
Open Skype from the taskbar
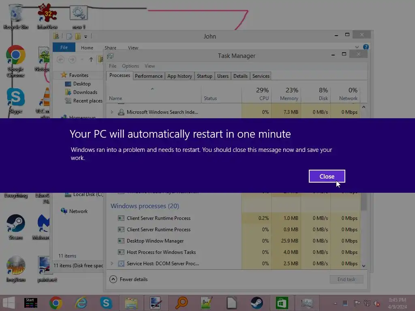[x=106, y=303]
